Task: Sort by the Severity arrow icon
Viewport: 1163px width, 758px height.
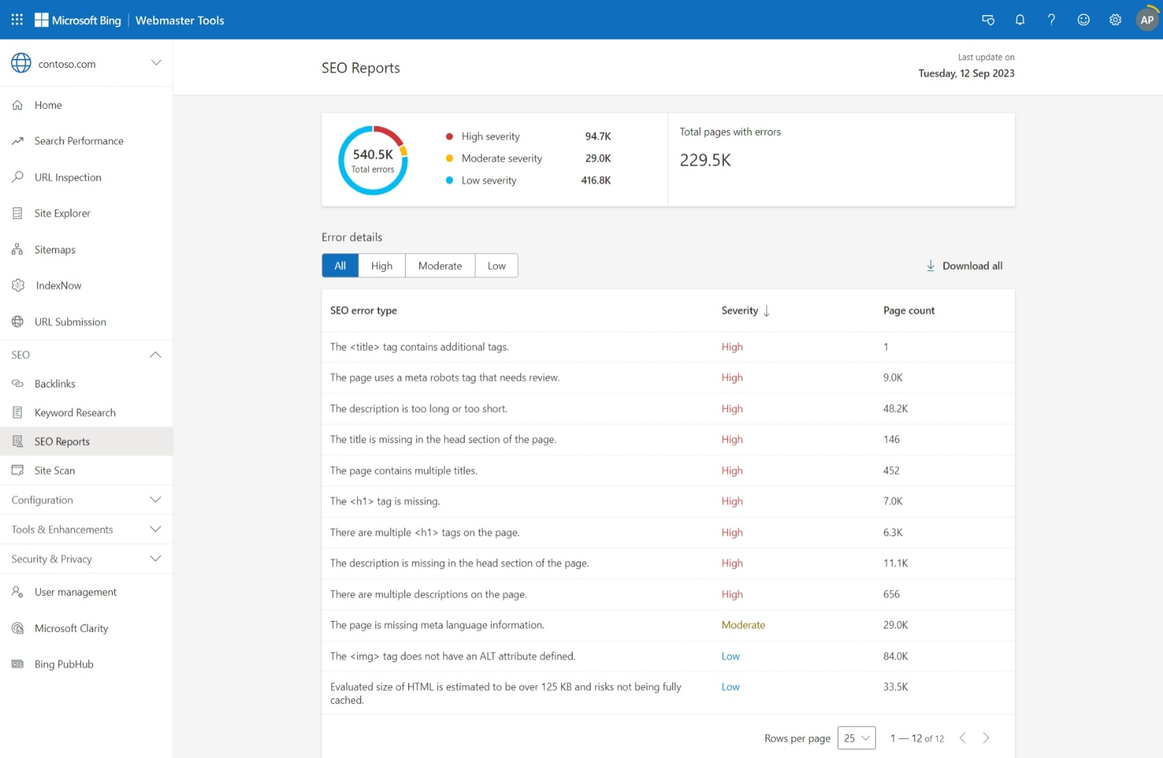Action: pos(767,311)
